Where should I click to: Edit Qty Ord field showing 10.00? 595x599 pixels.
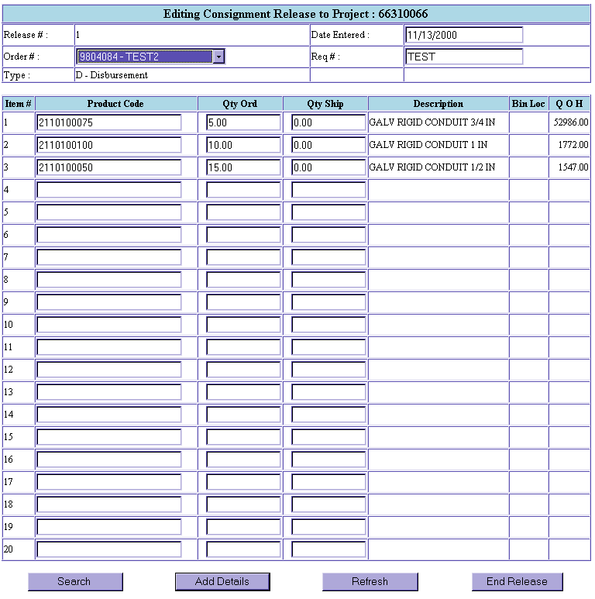click(243, 145)
